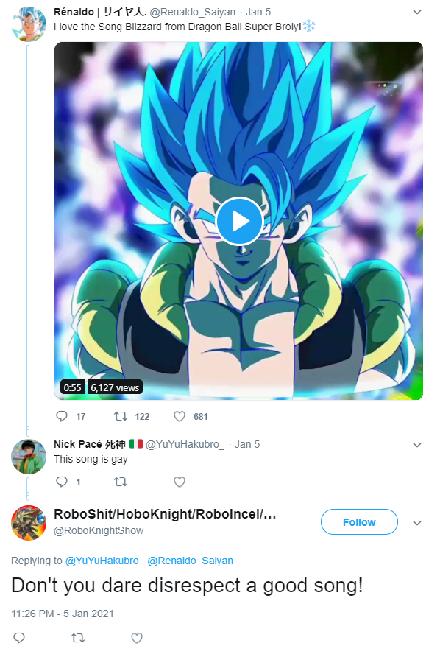
Task: Retweet Nick Pacè's 'This song is gay' tweet
Action: tap(121, 482)
